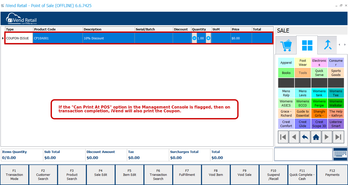Click the Price column header
The height and width of the screenshot is (185, 348).
click(x=241, y=29)
